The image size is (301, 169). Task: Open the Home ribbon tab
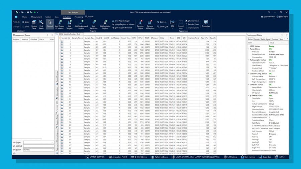coord(25,17)
